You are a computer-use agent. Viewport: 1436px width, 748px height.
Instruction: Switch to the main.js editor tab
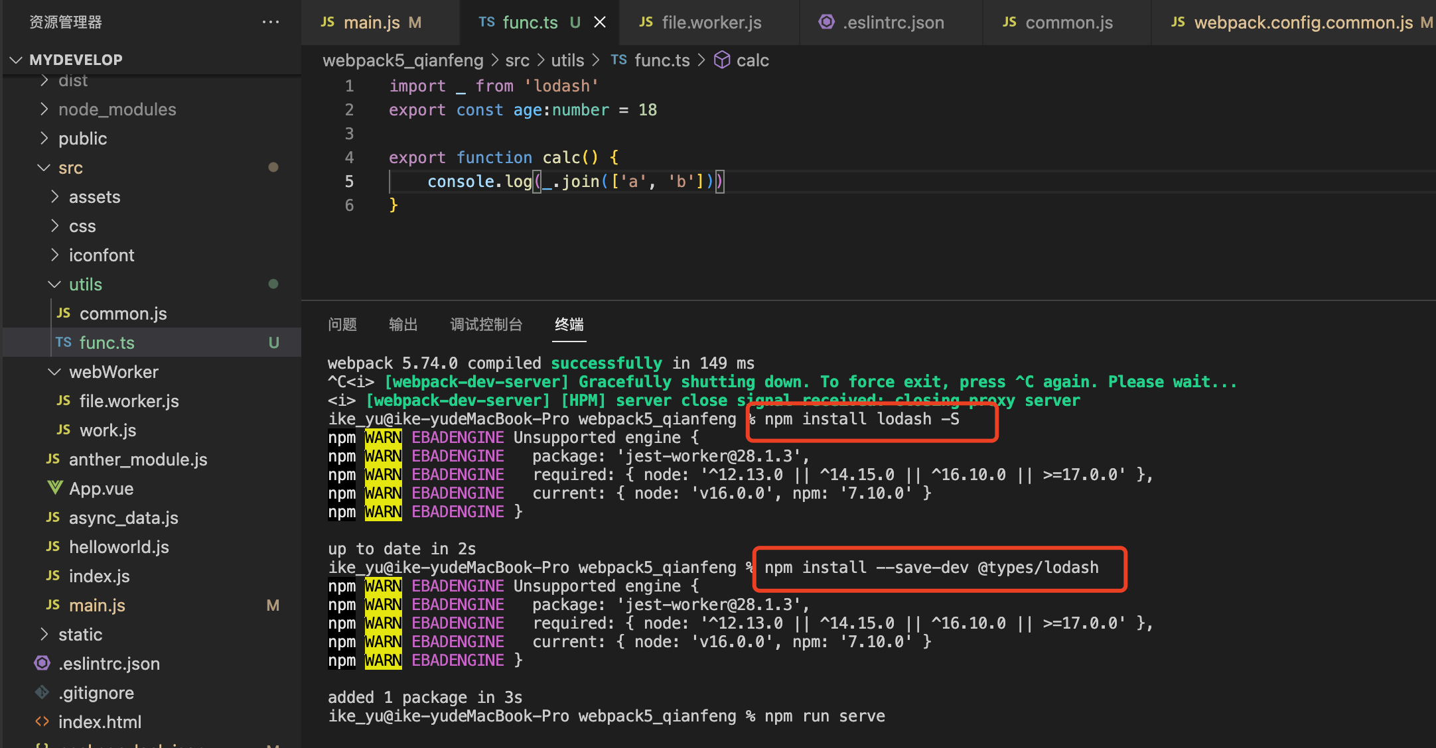372,23
